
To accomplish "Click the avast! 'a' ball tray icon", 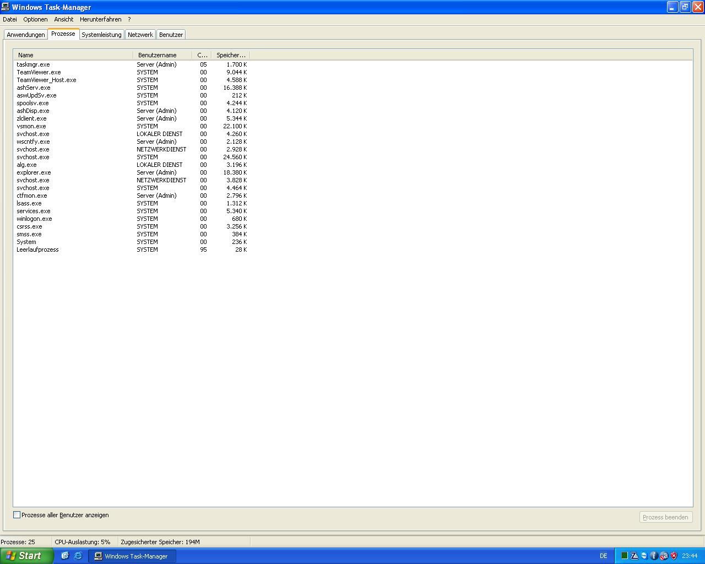I will (x=664, y=556).
